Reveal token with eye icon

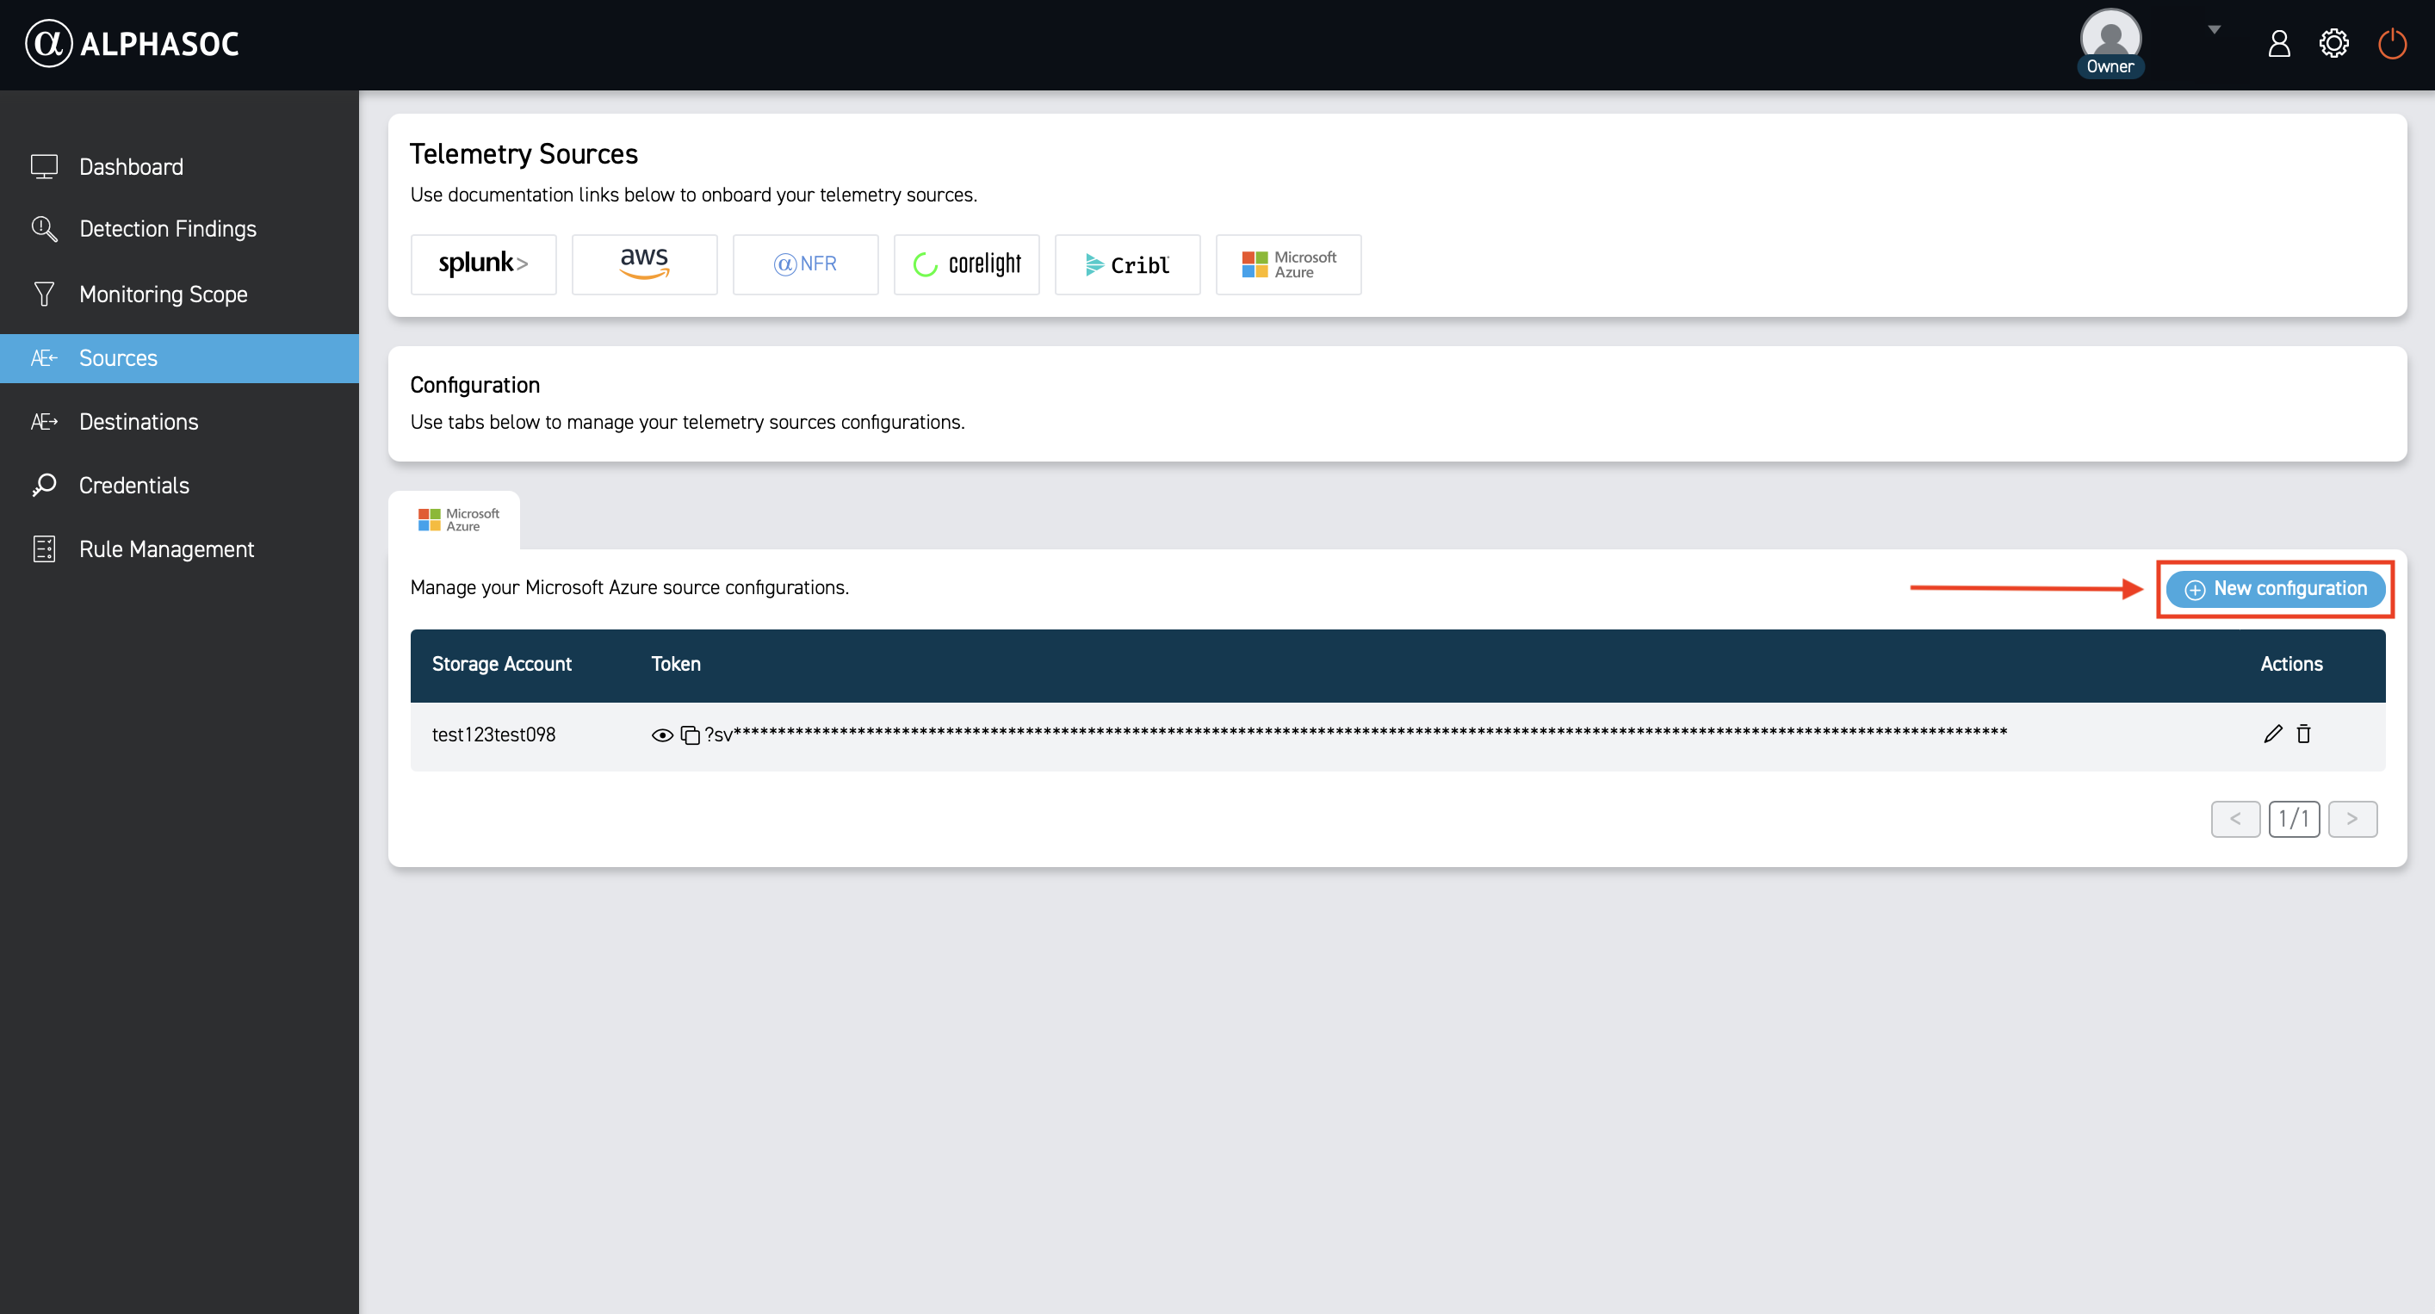pos(661,734)
